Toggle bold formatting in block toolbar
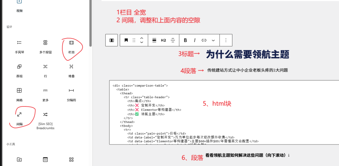This screenshot has height=166, width=339. tap(185, 40)
